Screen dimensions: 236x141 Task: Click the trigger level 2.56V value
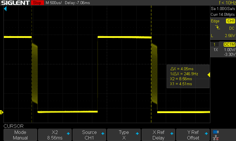(230, 36)
